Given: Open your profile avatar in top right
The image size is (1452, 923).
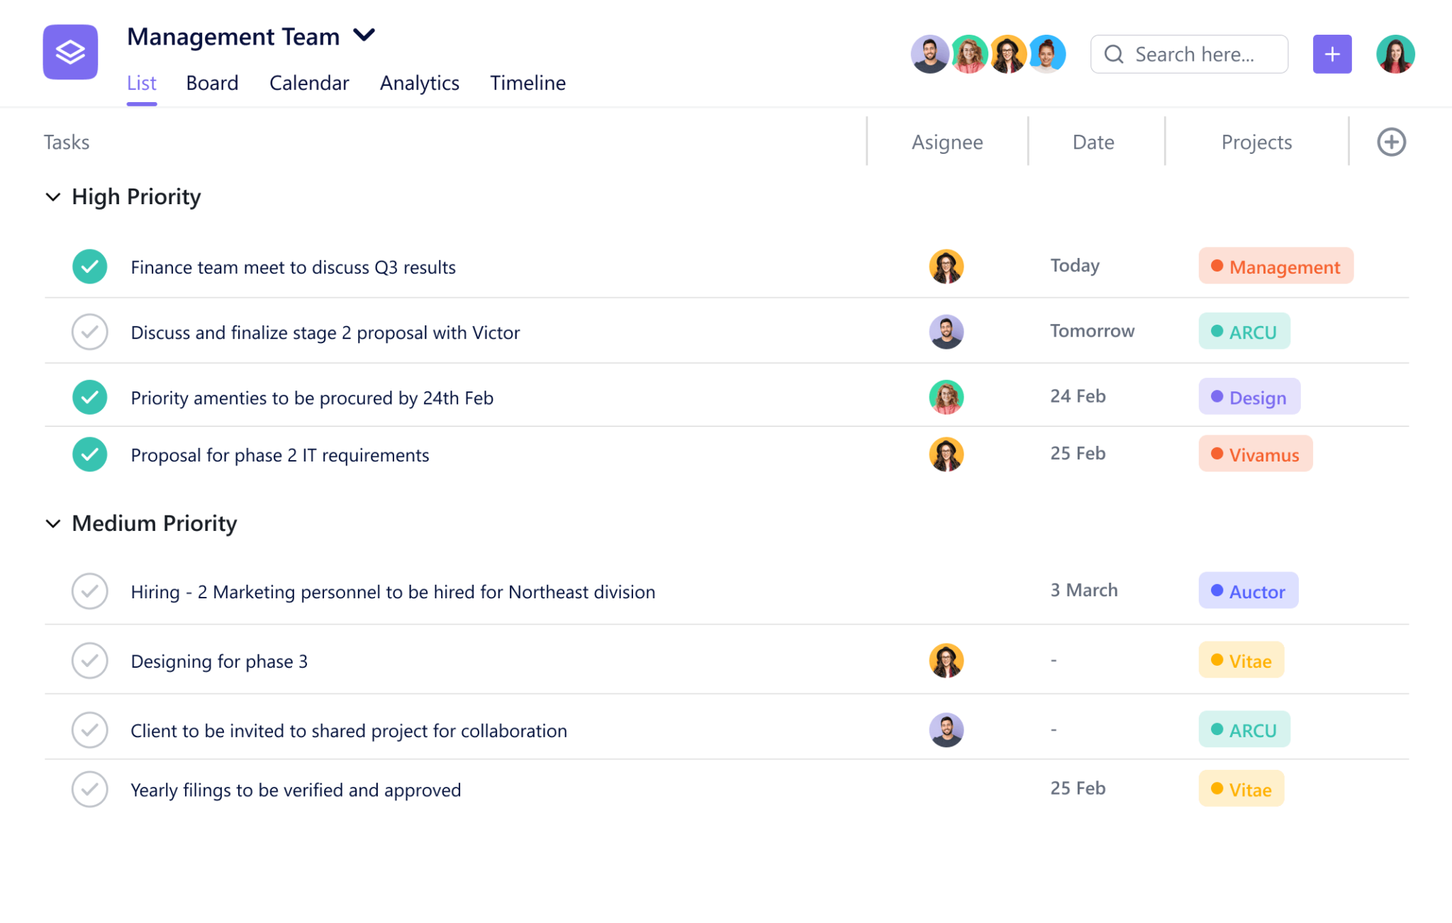Looking at the screenshot, I should tap(1395, 53).
